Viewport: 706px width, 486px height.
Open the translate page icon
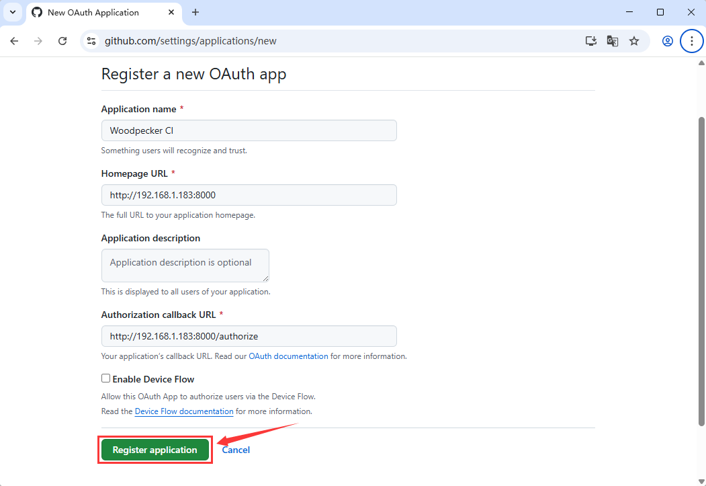pos(613,41)
